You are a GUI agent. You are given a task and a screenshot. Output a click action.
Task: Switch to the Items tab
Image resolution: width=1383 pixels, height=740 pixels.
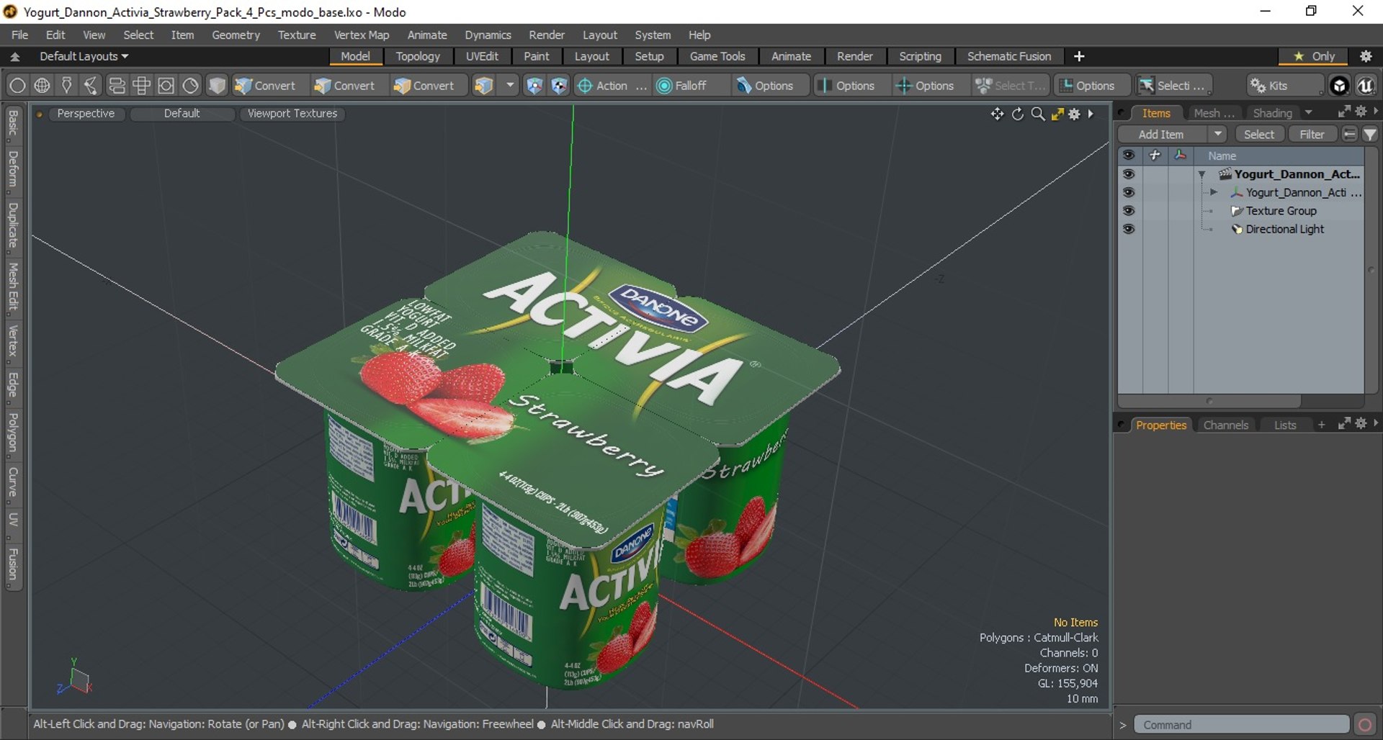point(1156,113)
